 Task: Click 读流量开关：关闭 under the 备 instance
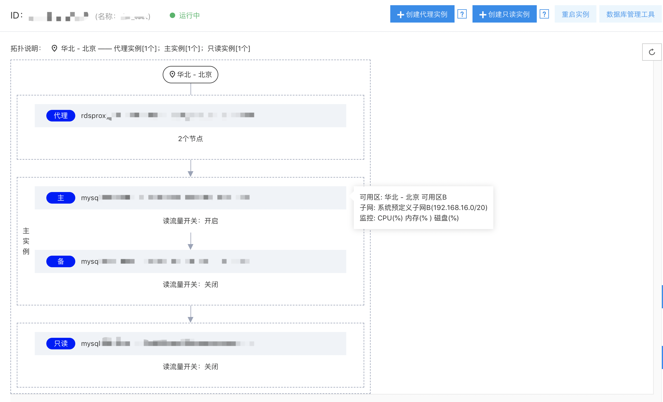coord(191,285)
